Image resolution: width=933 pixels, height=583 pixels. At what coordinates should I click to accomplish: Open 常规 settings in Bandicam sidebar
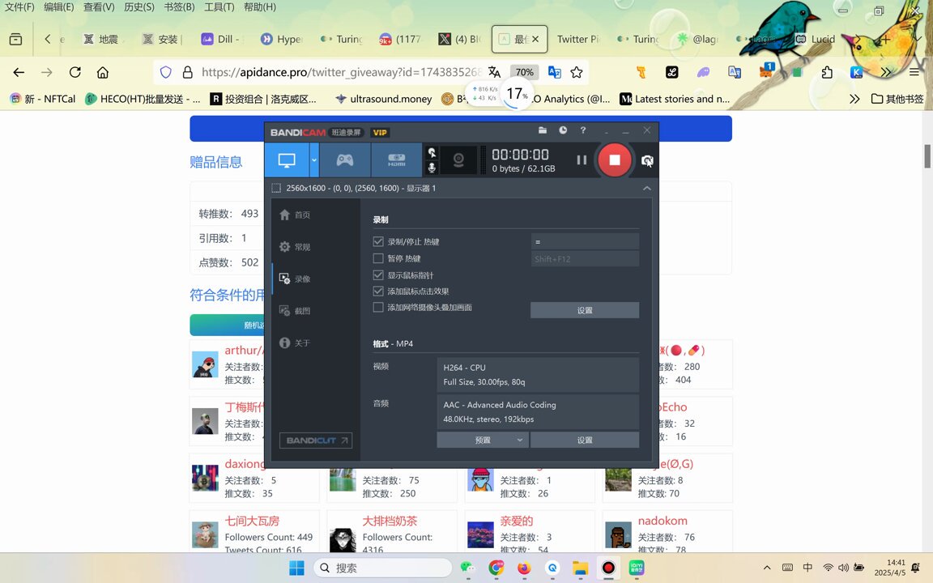pyautogui.click(x=295, y=247)
